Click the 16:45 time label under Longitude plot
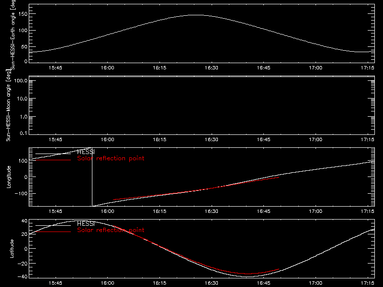Screen dimensions: 383x287 point(264,211)
